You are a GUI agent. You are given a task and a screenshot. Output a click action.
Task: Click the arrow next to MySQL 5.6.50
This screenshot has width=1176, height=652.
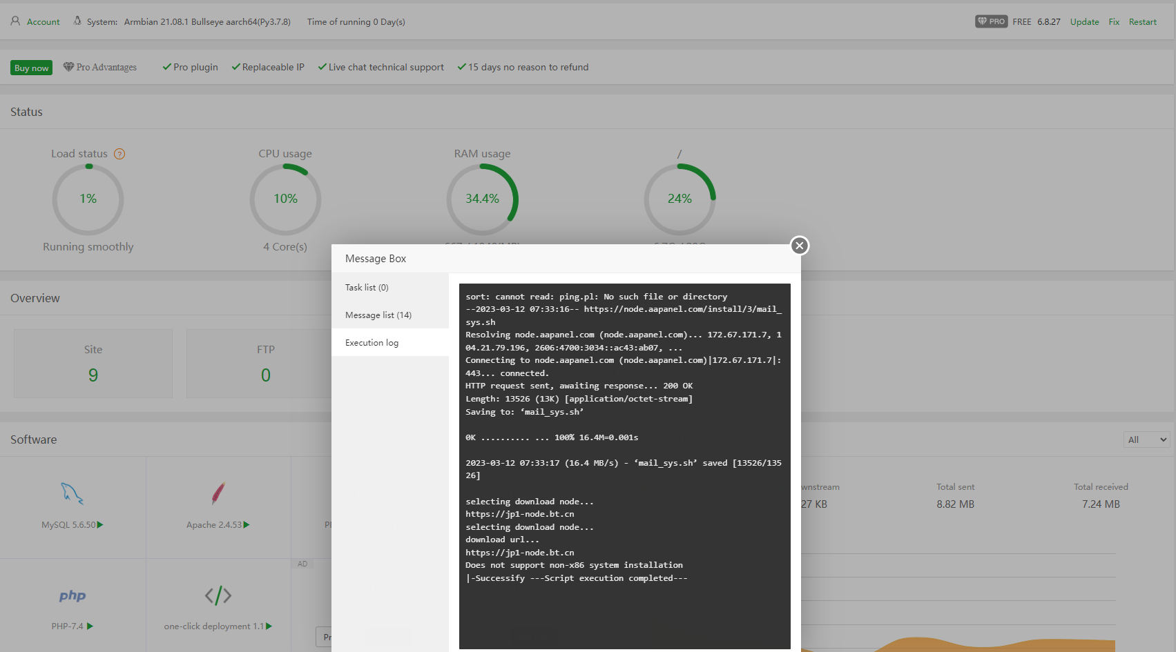100,525
